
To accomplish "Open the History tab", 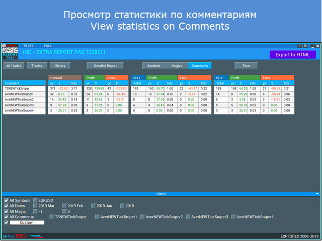I will pyautogui.click(x=60, y=66).
